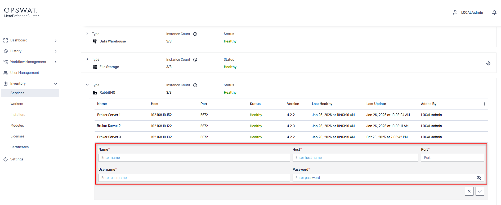Viewport: 501px width, 205px height.
Task: Go to Certificates page
Action: (x=20, y=147)
